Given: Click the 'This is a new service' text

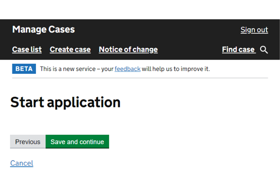Looking at the screenshot, I should 68,69.
